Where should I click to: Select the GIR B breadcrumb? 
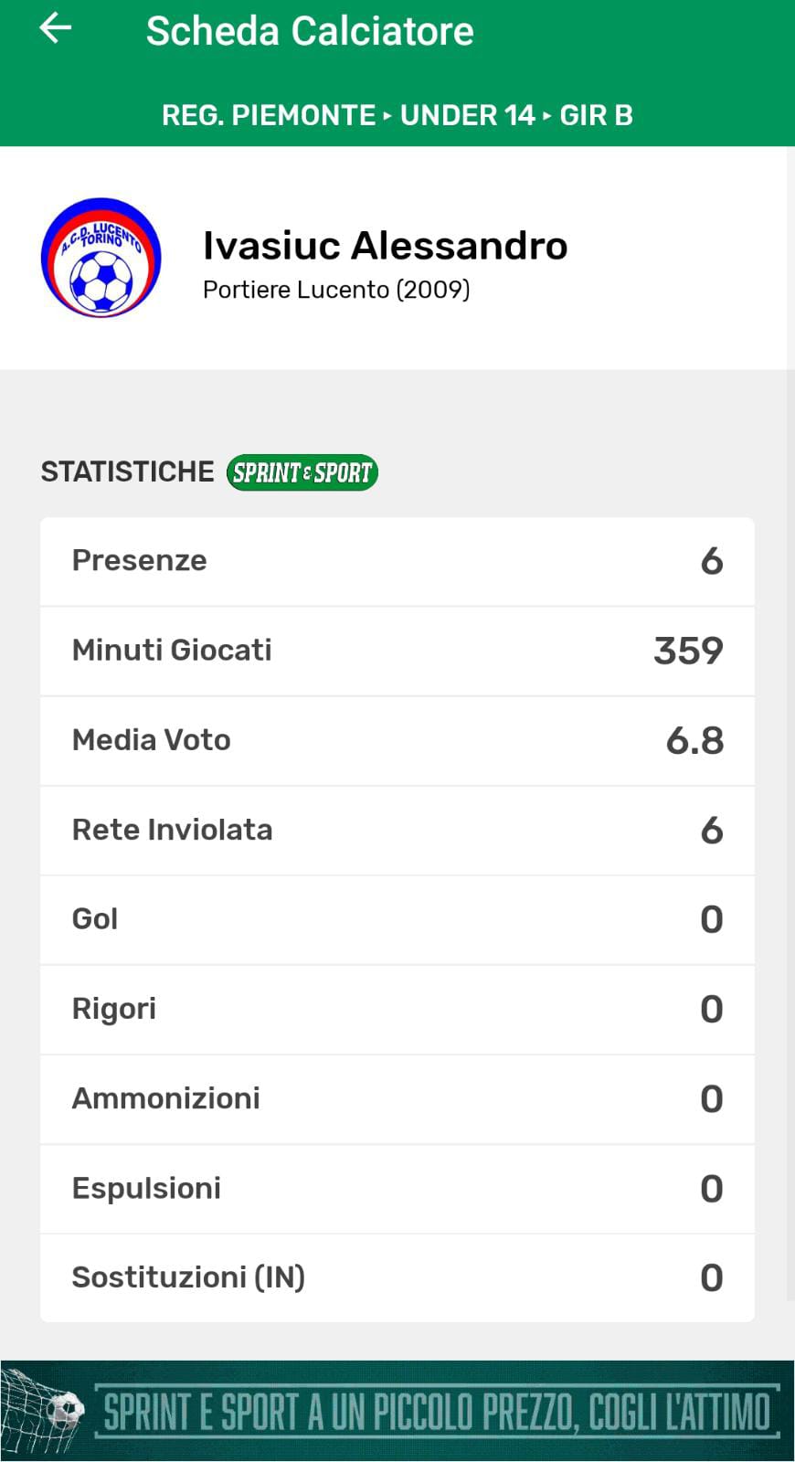pos(596,115)
